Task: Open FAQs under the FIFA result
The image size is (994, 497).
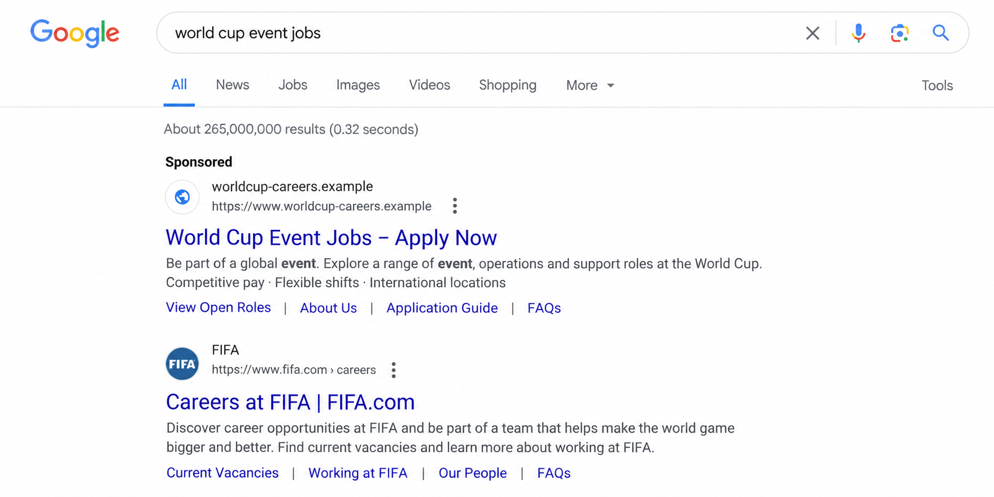Action: click(x=554, y=473)
